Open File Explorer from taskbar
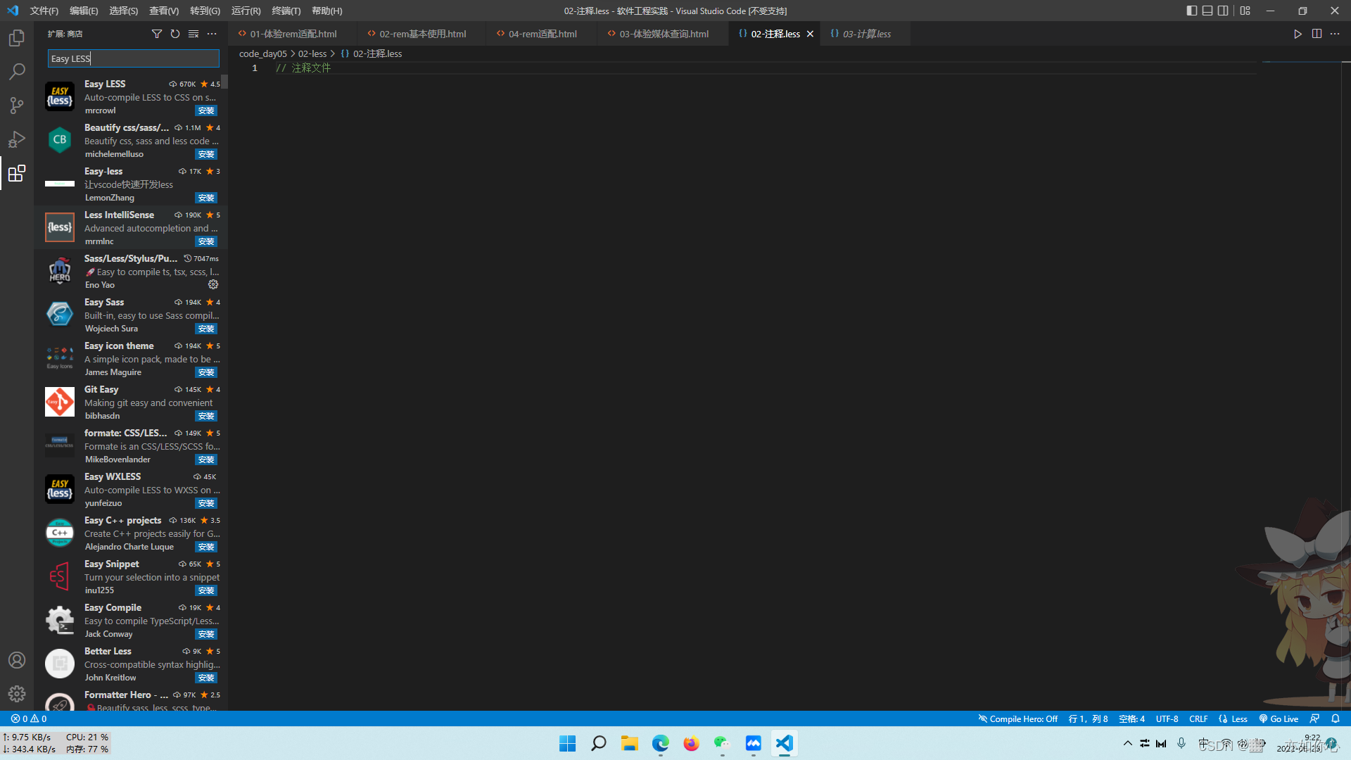Viewport: 1351px width, 760px height. click(629, 743)
